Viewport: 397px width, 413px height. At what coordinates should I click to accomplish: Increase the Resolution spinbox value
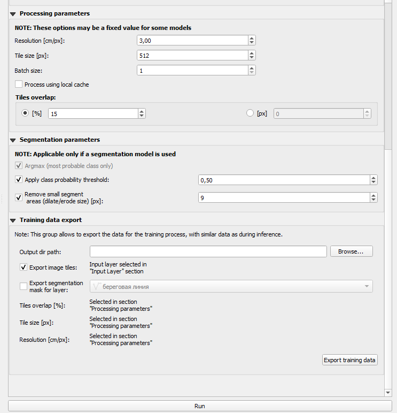tap(252, 39)
